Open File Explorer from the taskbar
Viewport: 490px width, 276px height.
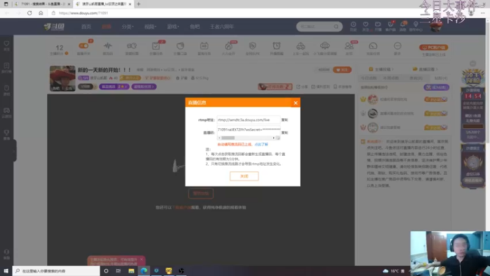coord(131,270)
